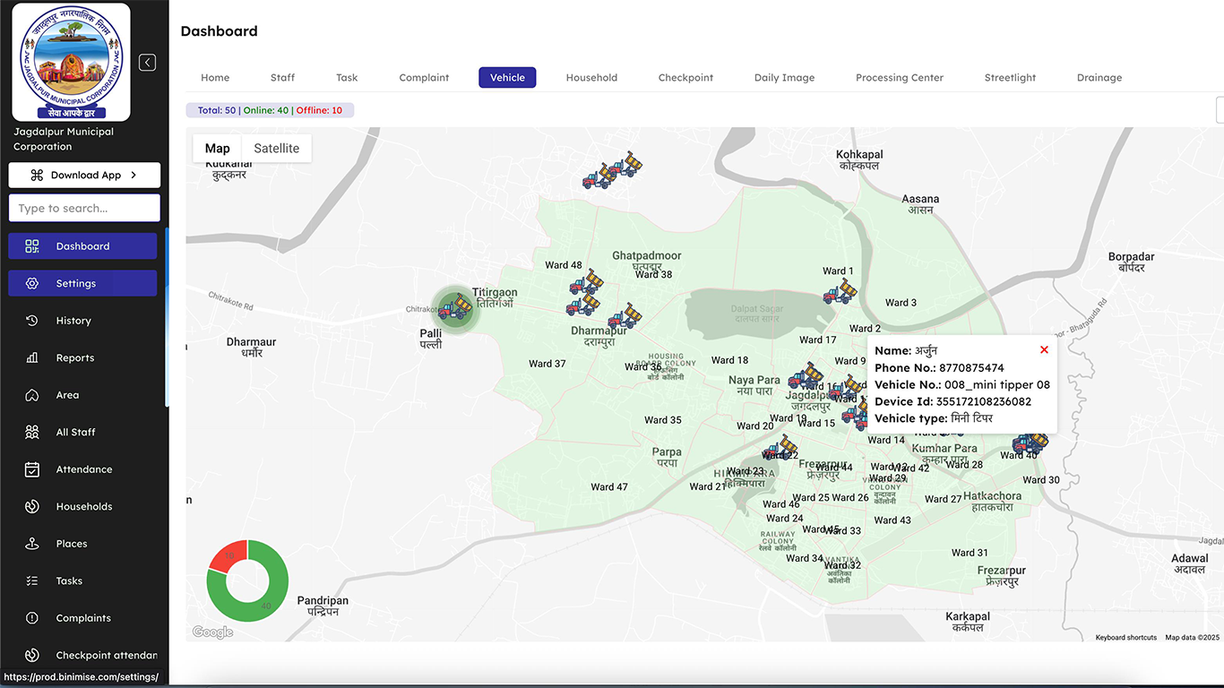Click the truck marker near Ward 22
Viewport: 1224px width, 688px height.
780,447
